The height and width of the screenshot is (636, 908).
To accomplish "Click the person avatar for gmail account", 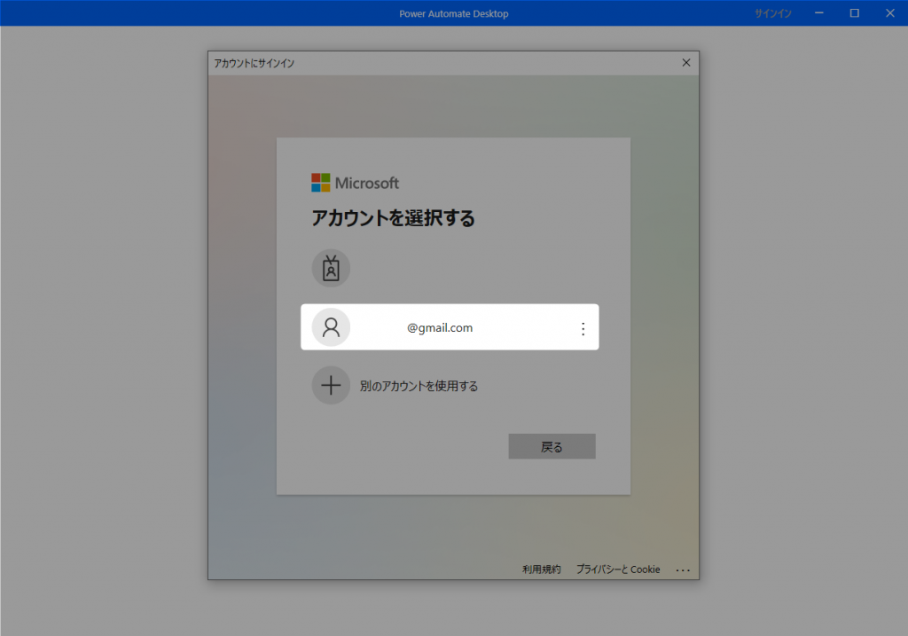I will [331, 327].
